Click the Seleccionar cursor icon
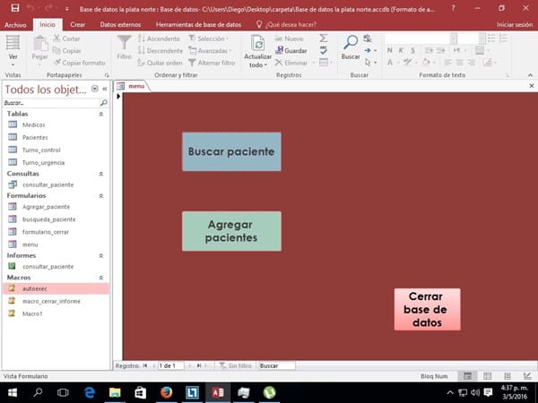Viewport: 538px width, 403px height. (x=368, y=63)
